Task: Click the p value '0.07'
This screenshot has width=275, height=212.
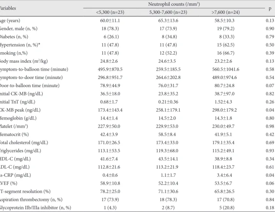Action: [x=270, y=85]
